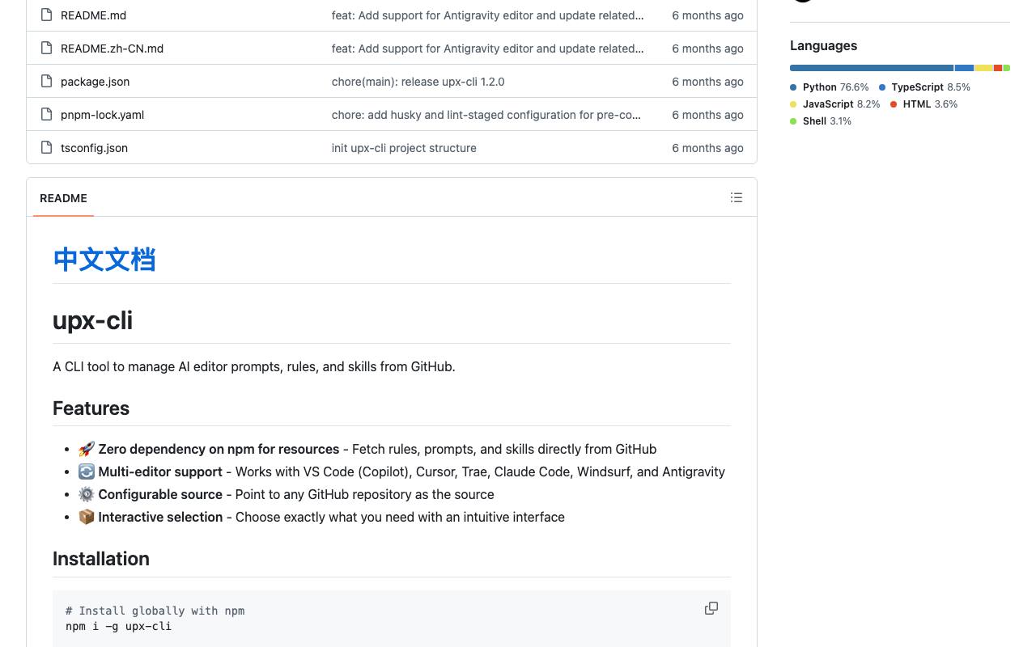Image resolution: width=1036 pixels, height=647 pixels.
Task: Click the '6 months ago' timestamp for tsconfig.json
Action: [x=707, y=148]
